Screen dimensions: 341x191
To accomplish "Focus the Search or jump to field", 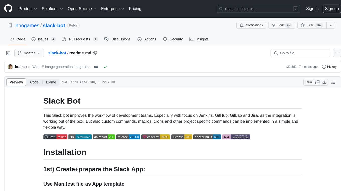I will pyautogui.click(x=259, y=9).
